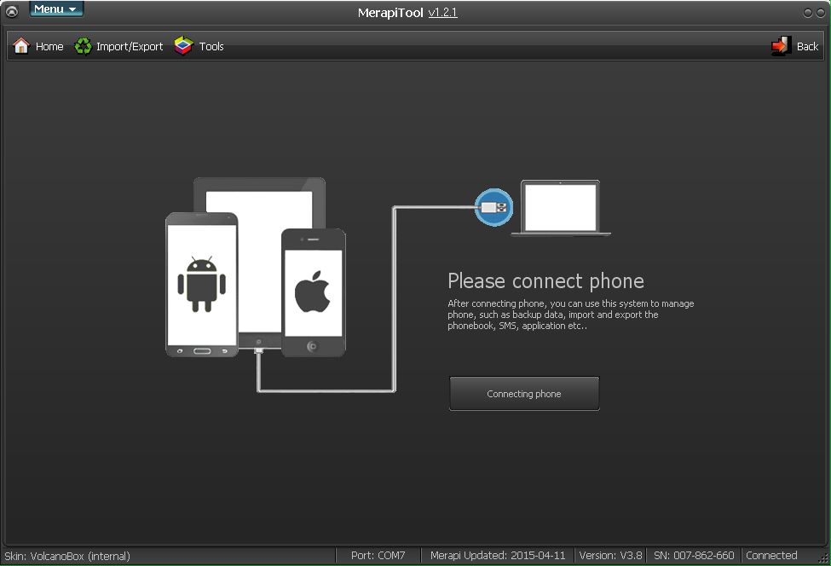The image size is (831, 566).
Task: Click the Android phone illustration
Action: tap(202, 285)
